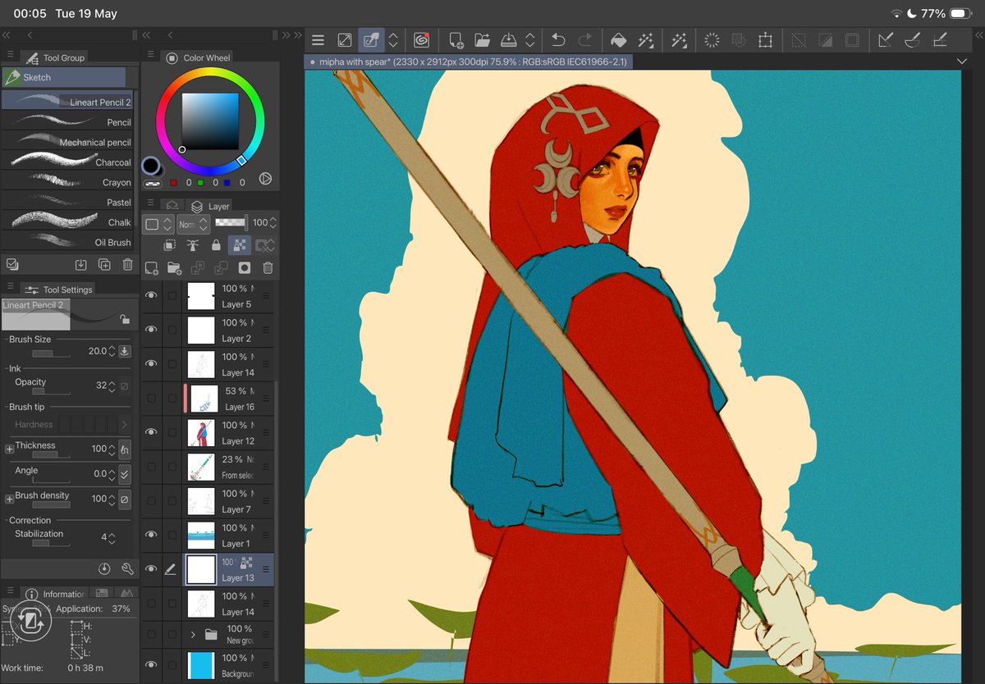Click the color square in the Color Wheel
985x684 pixels.
point(210,121)
